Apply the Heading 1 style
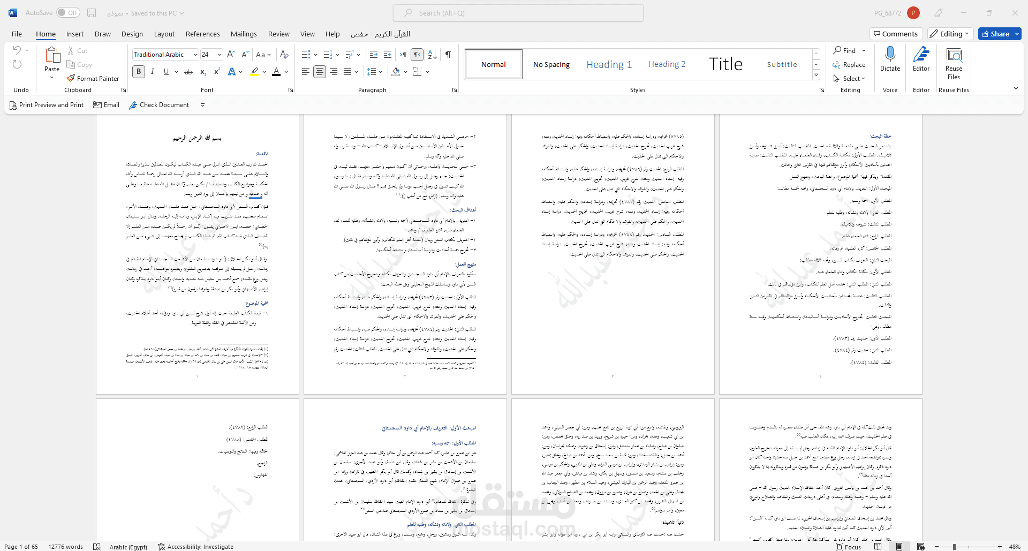Image resolution: width=1028 pixels, height=551 pixels. [609, 64]
